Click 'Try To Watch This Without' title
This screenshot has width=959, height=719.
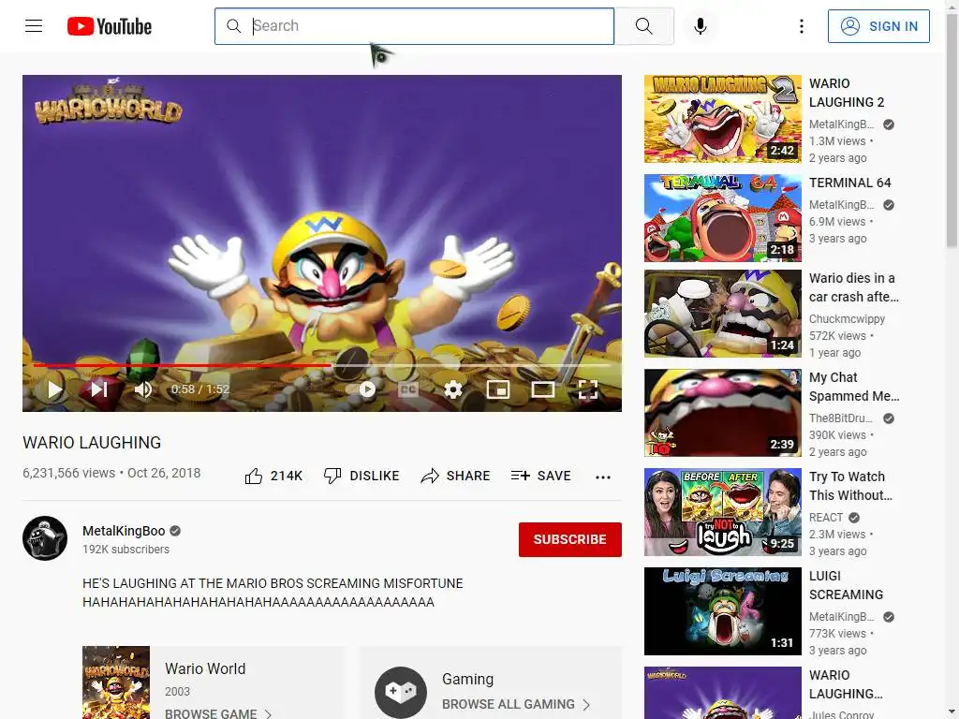[850, 486]
